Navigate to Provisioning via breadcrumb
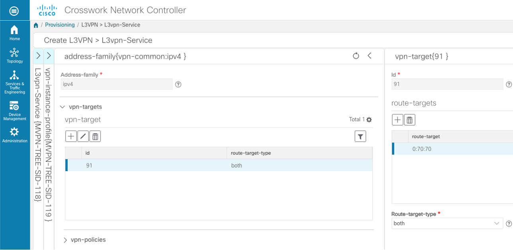Viewport: 513px width, 250px height. coord(60,25)
